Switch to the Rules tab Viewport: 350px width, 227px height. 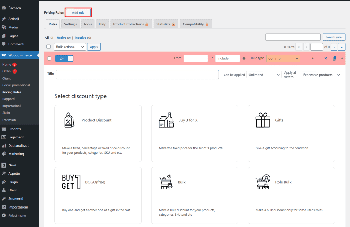pos(53,24)
